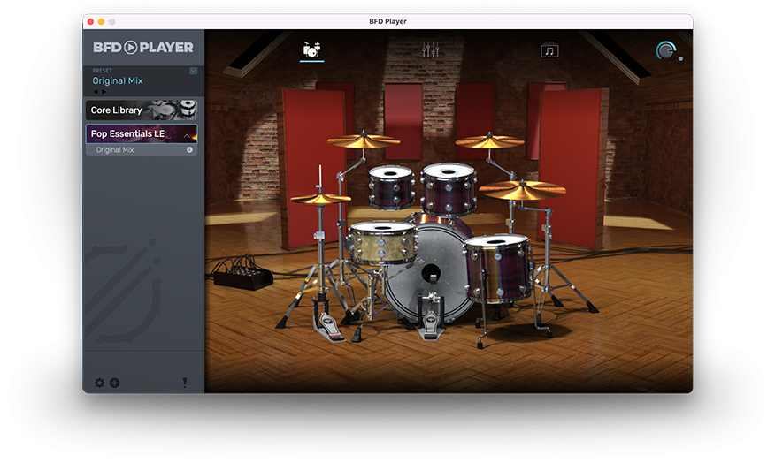Hit the right rack tom

[449, 189]
